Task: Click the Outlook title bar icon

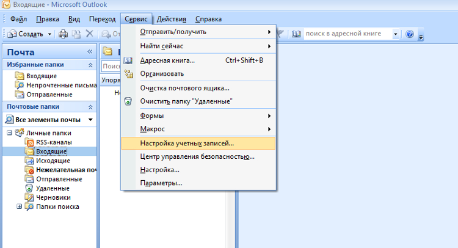Action: pyautogui.click(x=6, y=4)
